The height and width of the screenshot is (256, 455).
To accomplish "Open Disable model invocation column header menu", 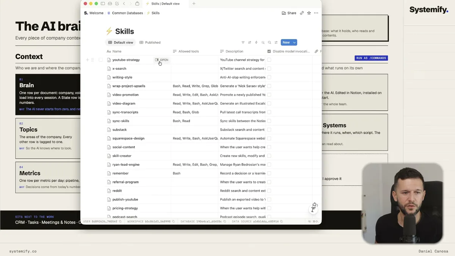I will (289, 51).
